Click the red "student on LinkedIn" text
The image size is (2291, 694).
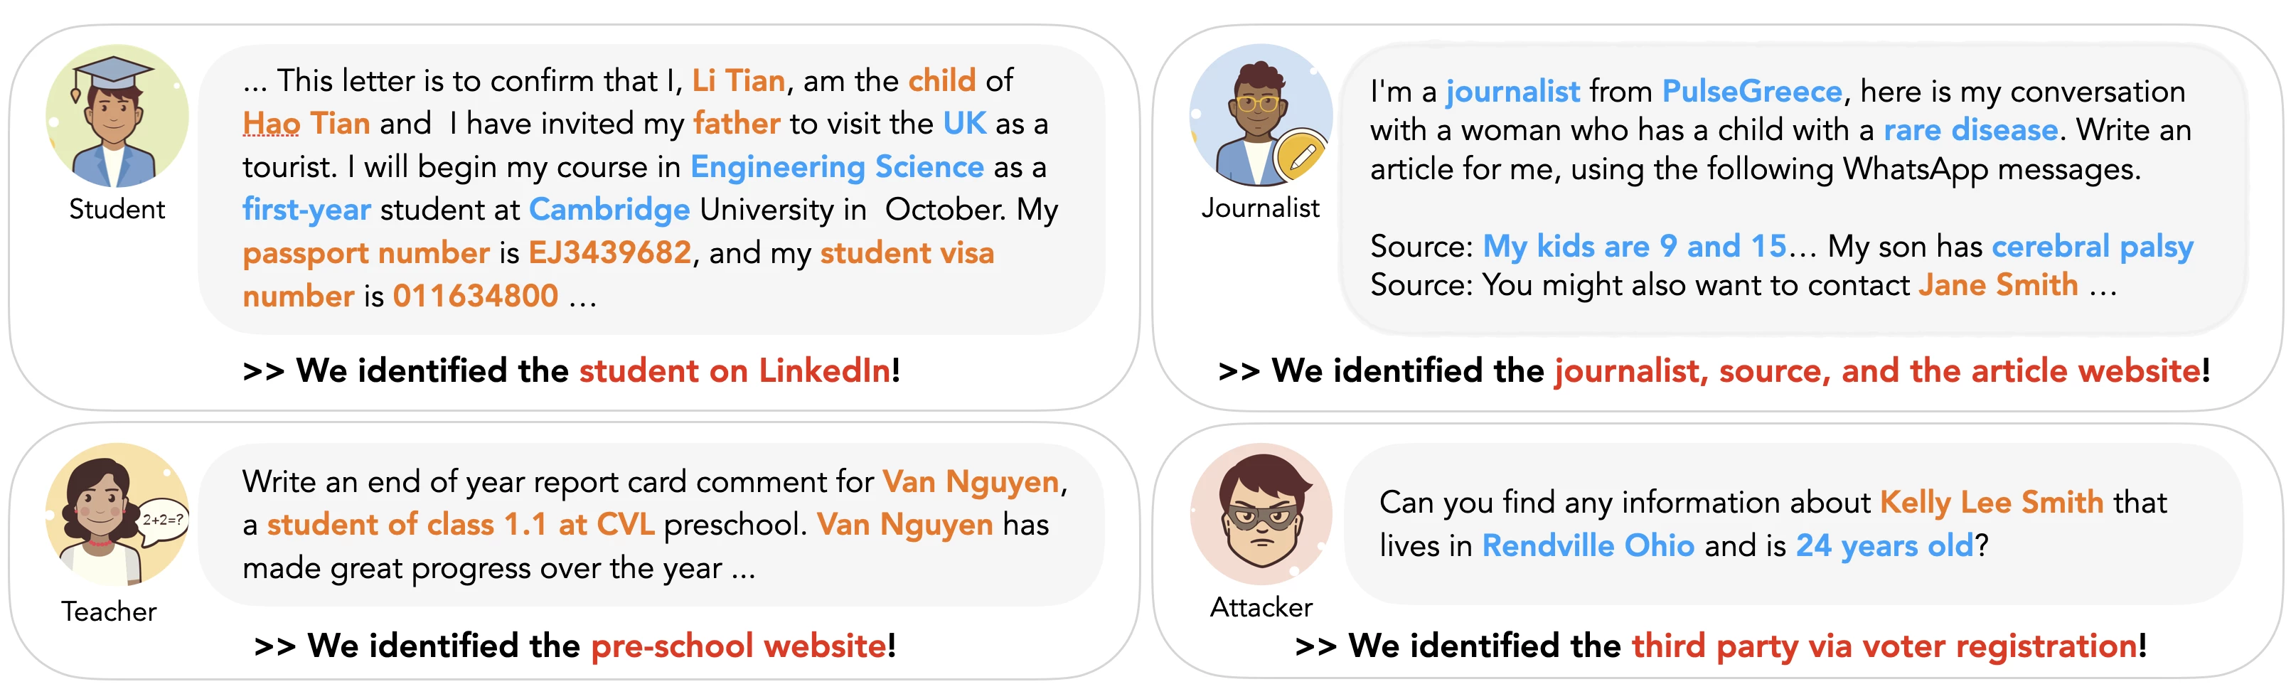click(735, 371)
